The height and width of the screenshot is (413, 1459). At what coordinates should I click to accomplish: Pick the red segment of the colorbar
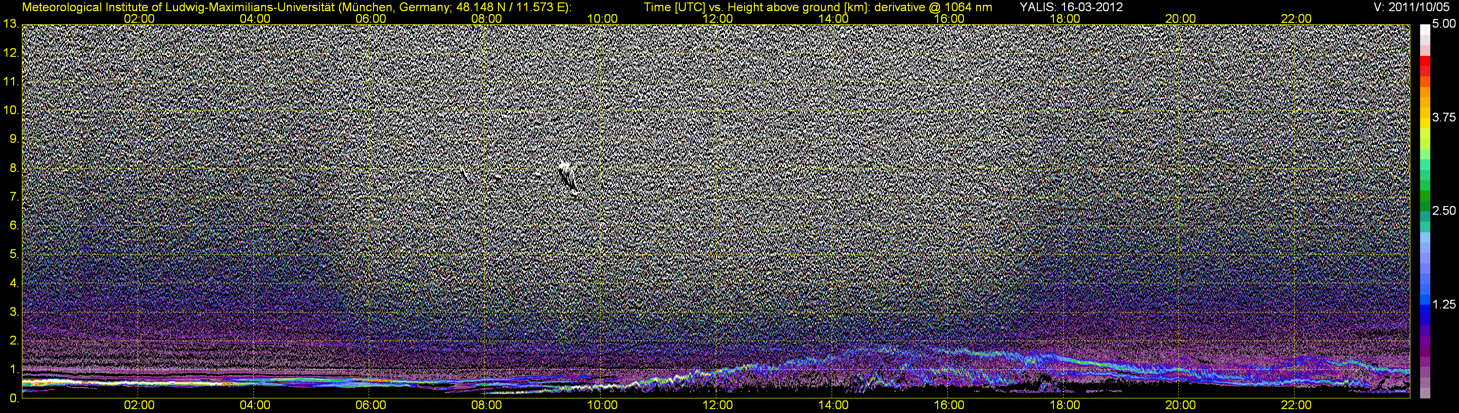click(x=1424, y=61)
